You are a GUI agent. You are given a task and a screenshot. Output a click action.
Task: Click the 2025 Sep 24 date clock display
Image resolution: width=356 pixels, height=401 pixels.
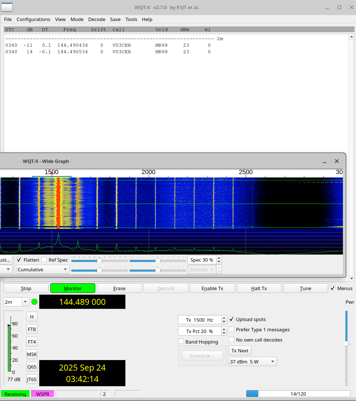point(82,373)
